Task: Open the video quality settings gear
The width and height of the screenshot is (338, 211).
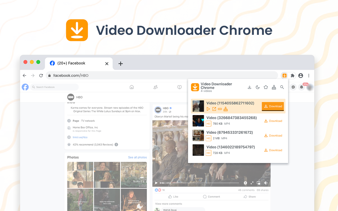Action: tap(245, 183)
